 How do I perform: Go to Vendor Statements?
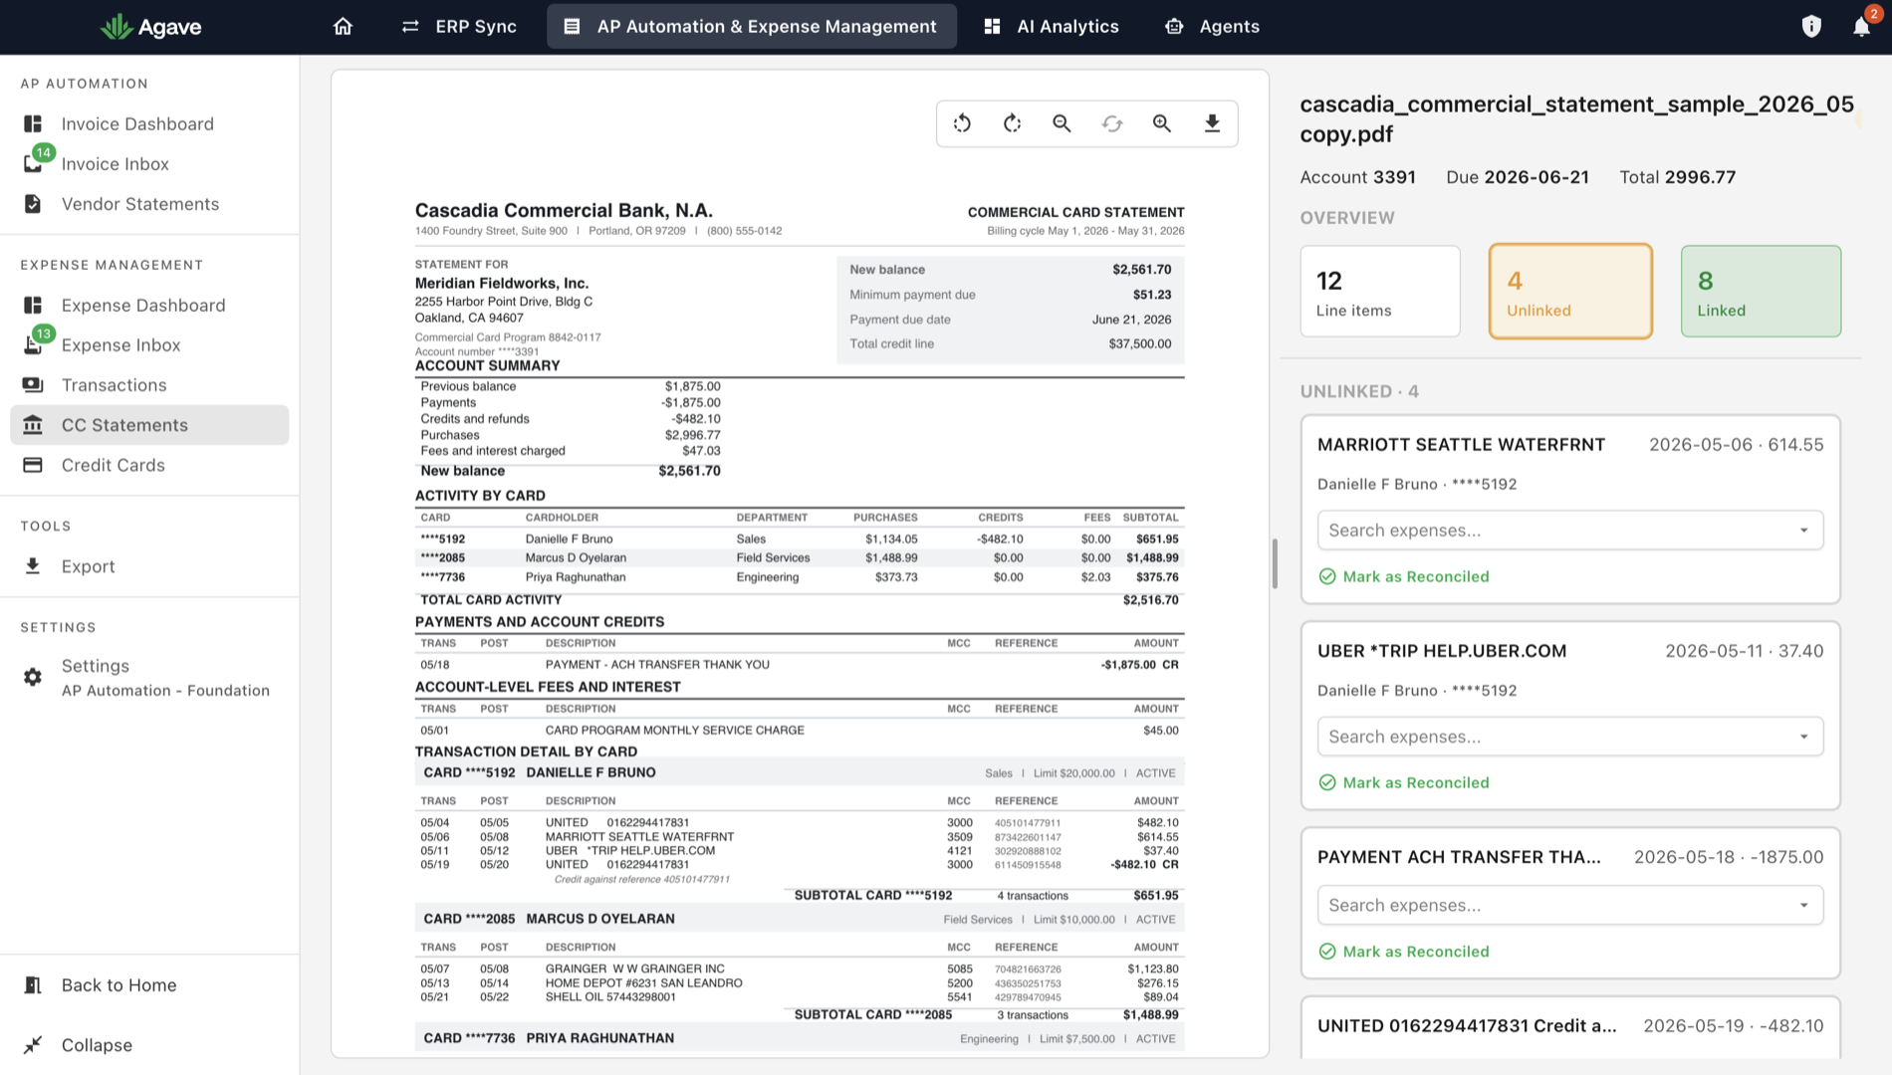(149, 203)
